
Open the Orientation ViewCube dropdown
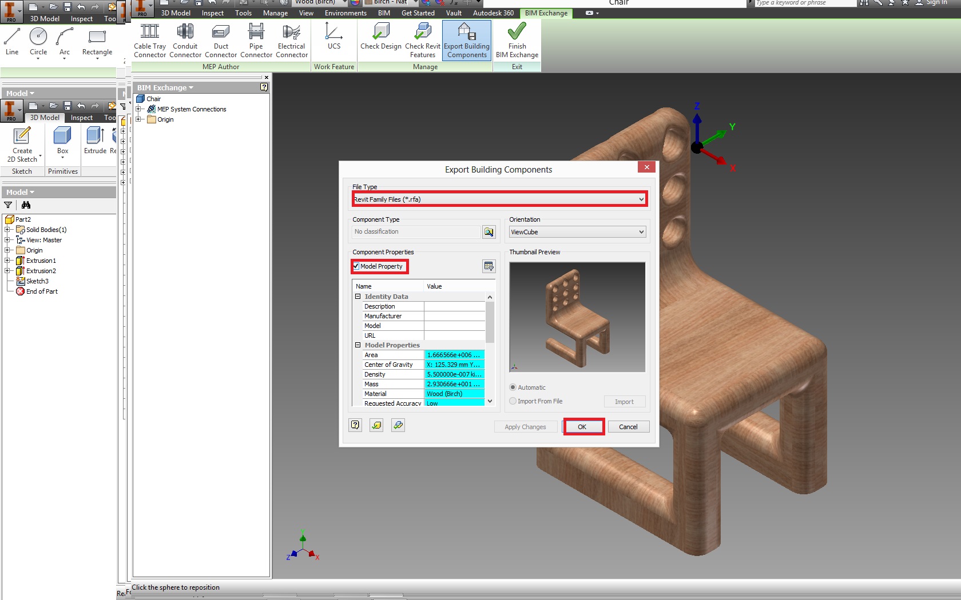coord(577,232)
